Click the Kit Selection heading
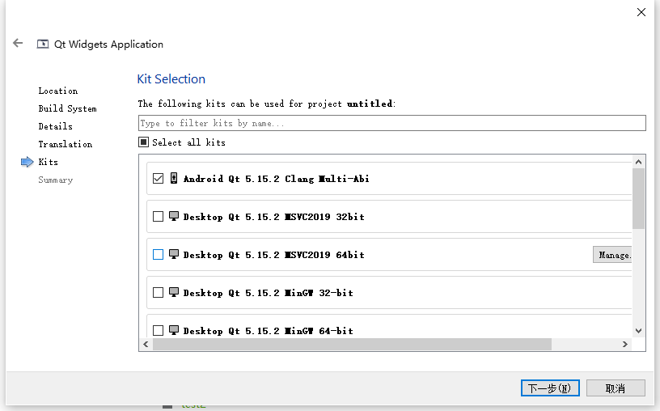This screenshot has height=411, width=660. 171,78
